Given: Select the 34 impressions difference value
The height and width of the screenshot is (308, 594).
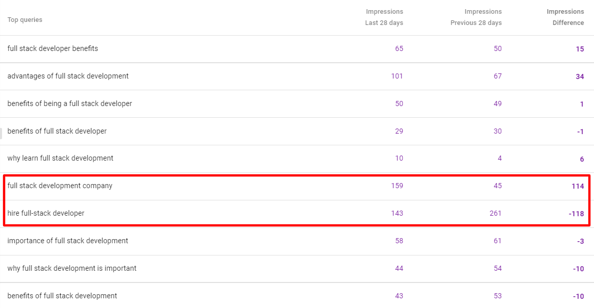Looking at the screenshot, I should [x=580, y=77].
